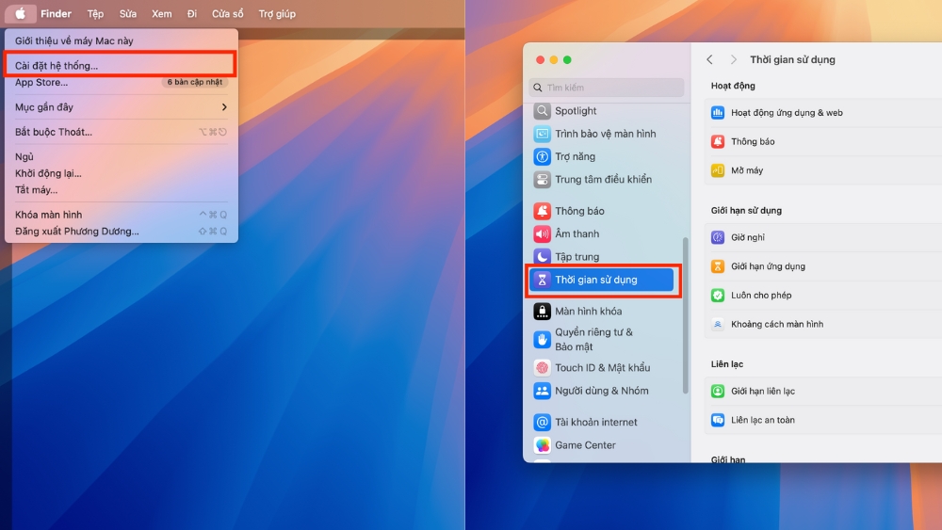This screenshot has height=530, width=942.
Task: Click the Hoạt động ứng dụng & web text
Action: point(787,112)
